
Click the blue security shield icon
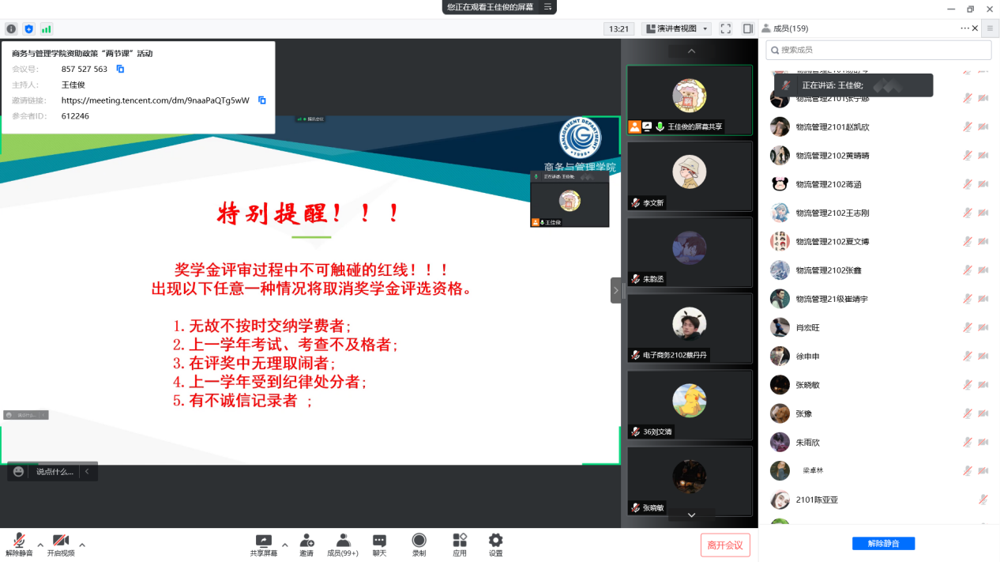[x=29, y=29]
